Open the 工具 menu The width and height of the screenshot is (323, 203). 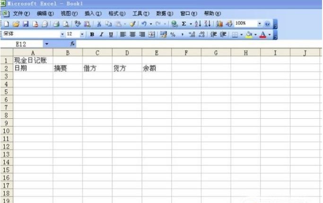click(x=141, y=14)
